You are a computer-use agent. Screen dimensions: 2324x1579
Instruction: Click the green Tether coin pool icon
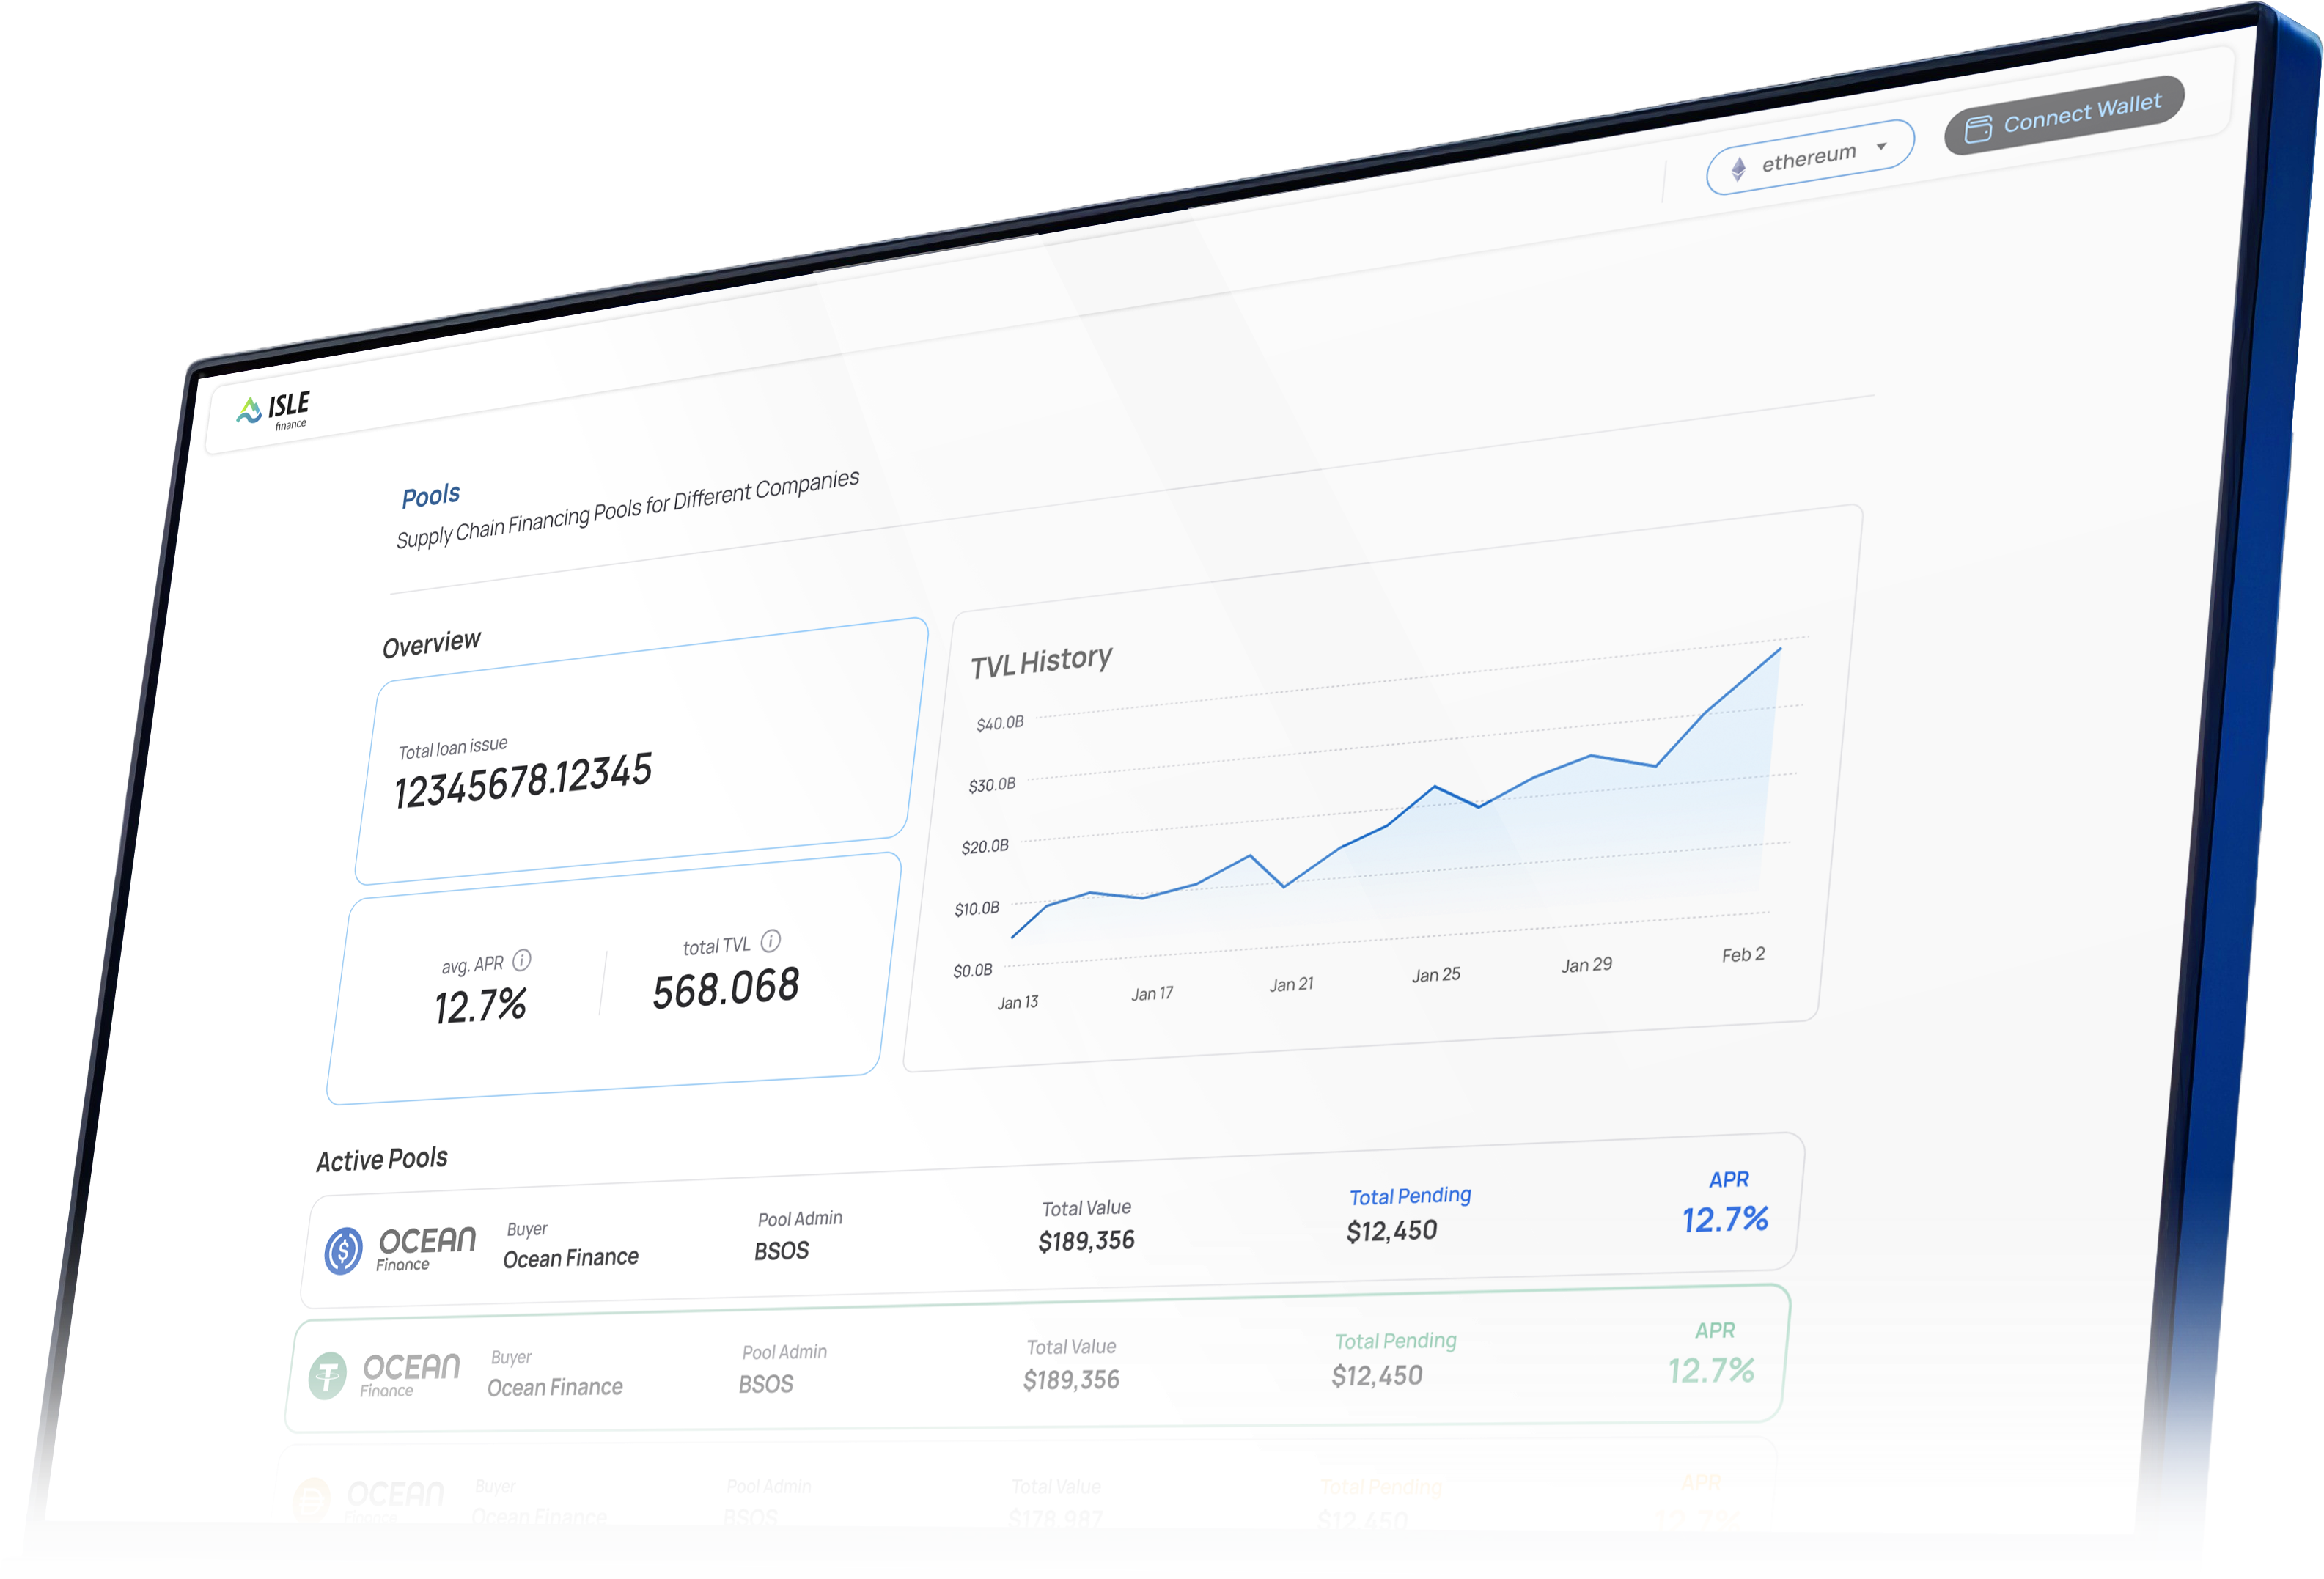coord(327,1376)
